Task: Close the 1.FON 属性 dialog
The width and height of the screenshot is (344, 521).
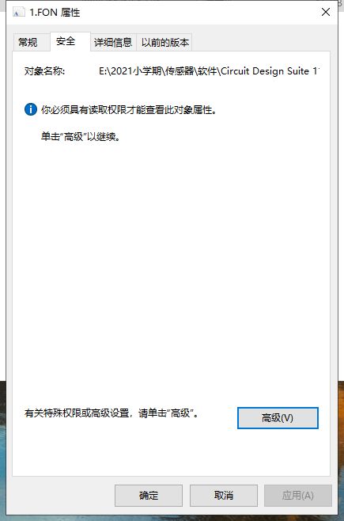Action: pos(326,12)
